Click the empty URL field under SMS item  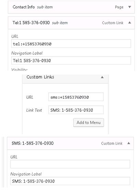(70, 164)
